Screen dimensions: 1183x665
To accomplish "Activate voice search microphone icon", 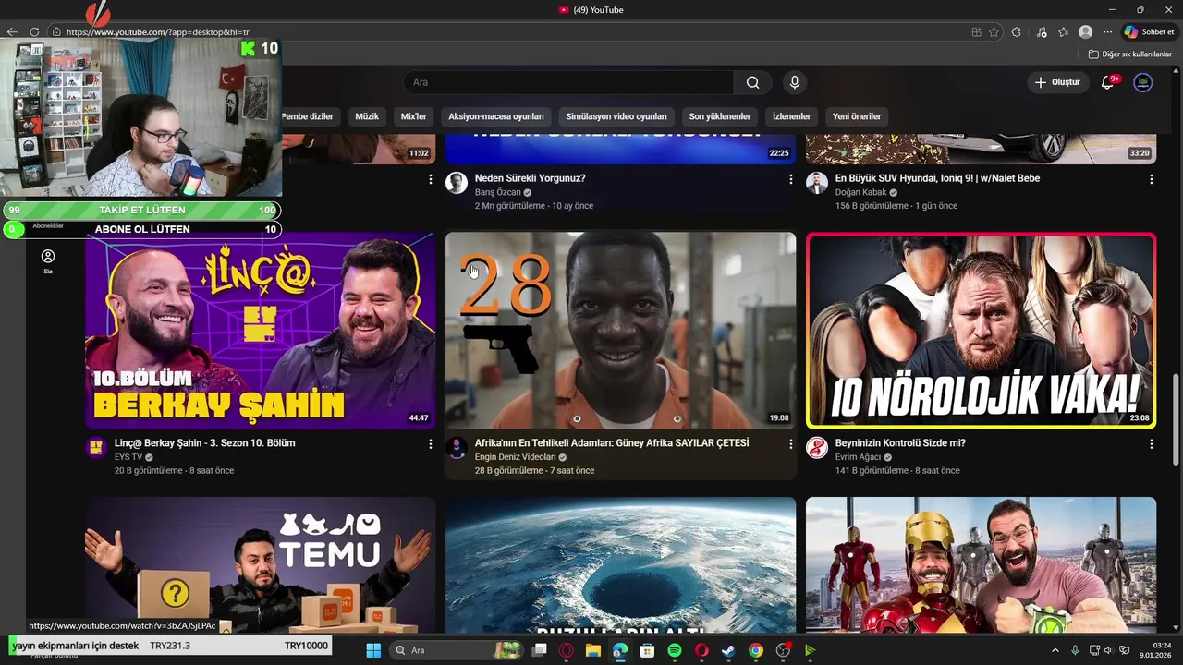I will tap(794, 82).
